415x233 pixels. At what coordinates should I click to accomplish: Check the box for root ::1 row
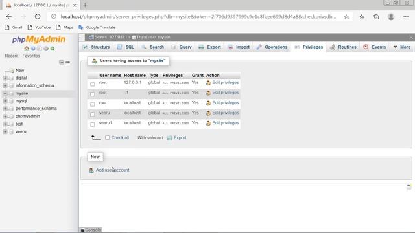[x=92, y=94]
